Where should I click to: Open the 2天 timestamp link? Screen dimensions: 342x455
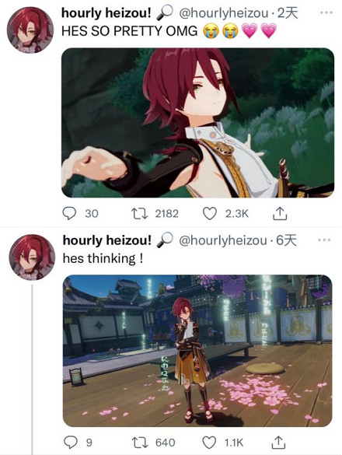[288, 13]
